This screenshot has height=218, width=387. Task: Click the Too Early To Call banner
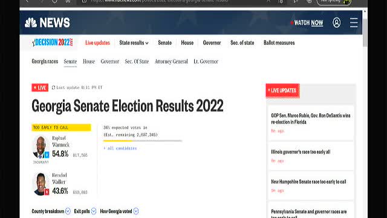(x=61, y=128)
